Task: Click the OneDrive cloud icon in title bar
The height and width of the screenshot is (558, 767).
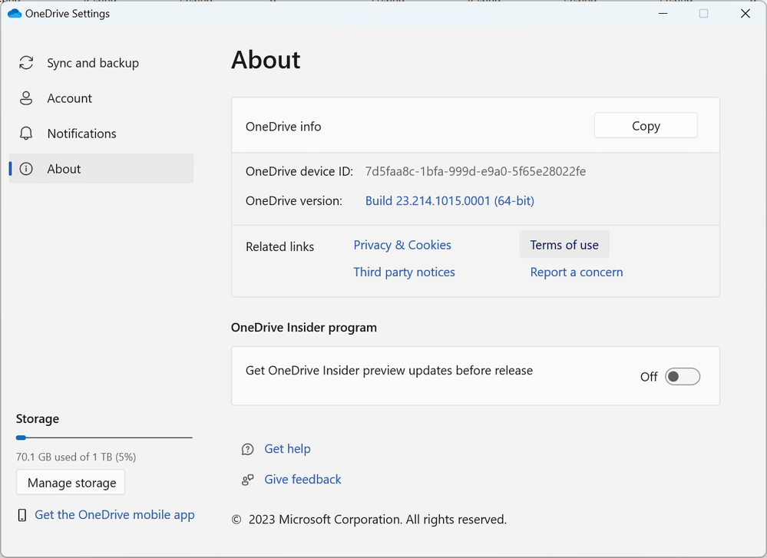Action: (14, 14)
